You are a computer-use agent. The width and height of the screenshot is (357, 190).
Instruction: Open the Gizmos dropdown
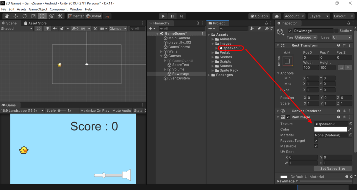tap(118, 29)
